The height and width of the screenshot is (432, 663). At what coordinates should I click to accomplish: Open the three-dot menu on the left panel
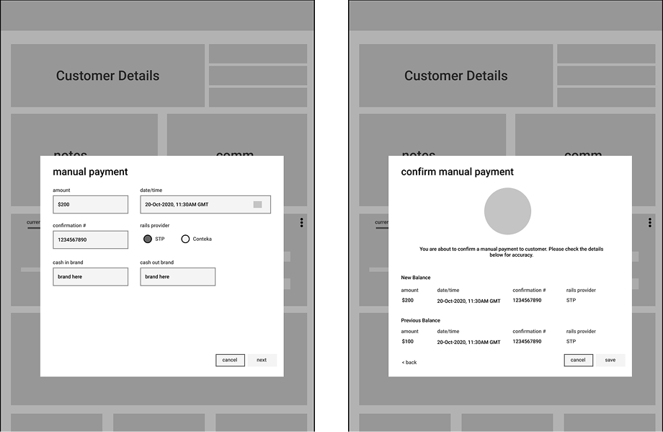[x=301, y=222]
